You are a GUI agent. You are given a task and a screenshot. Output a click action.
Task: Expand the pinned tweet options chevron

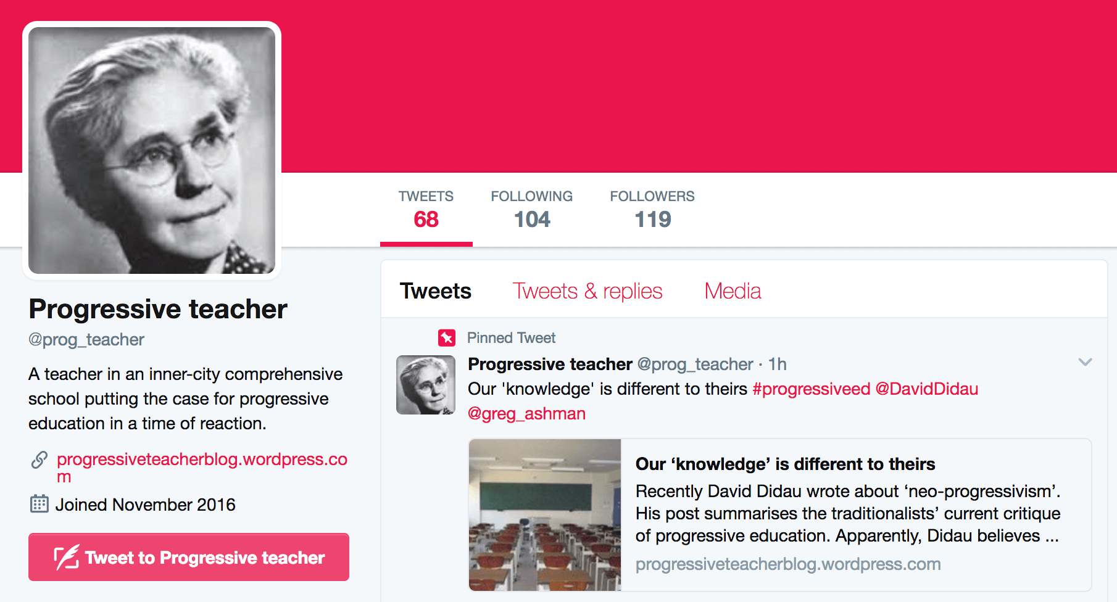(1085, 362)
